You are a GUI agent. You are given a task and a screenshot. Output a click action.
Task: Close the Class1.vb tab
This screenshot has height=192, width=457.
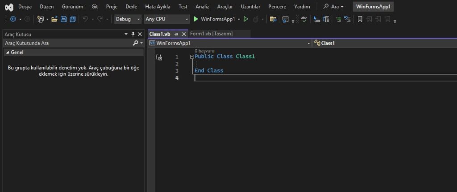(x=184, y=34)
